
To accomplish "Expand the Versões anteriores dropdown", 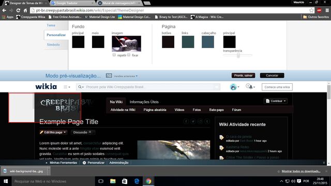I will 126,76.
